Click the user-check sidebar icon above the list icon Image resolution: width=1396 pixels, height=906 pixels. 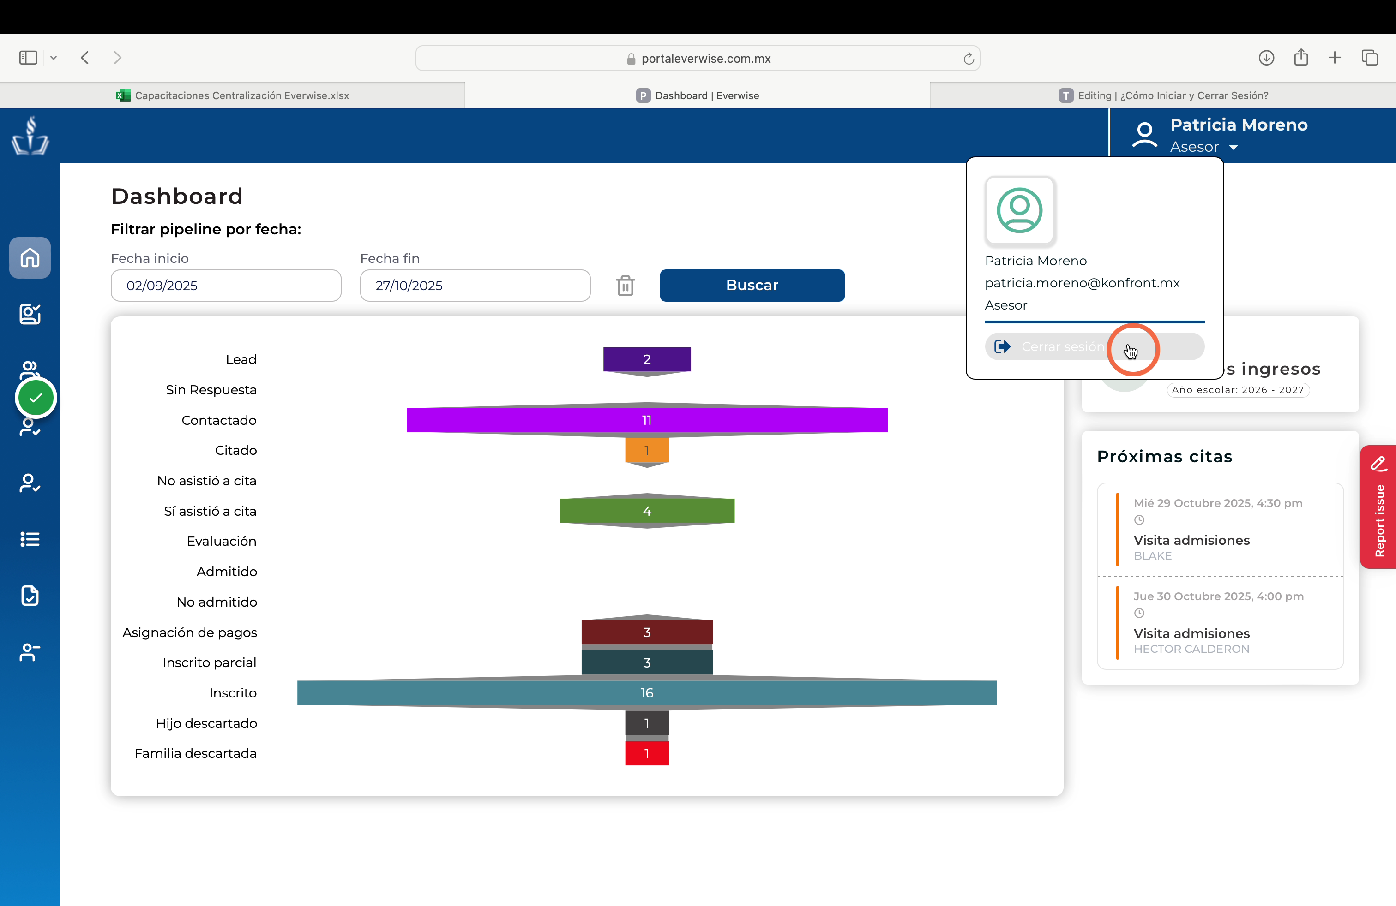pos(30,483)
